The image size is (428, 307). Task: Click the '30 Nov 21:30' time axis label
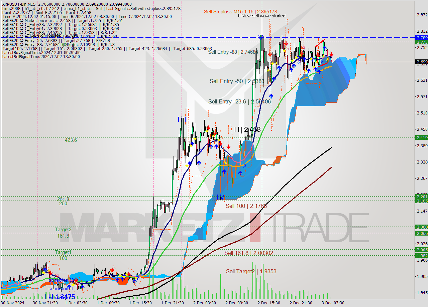pyautogui.click(x=45, y=303)
